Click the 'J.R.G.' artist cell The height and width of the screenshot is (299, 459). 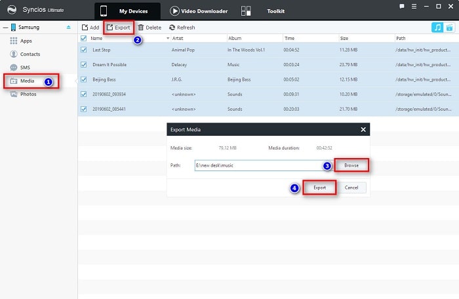pos(176,79)
